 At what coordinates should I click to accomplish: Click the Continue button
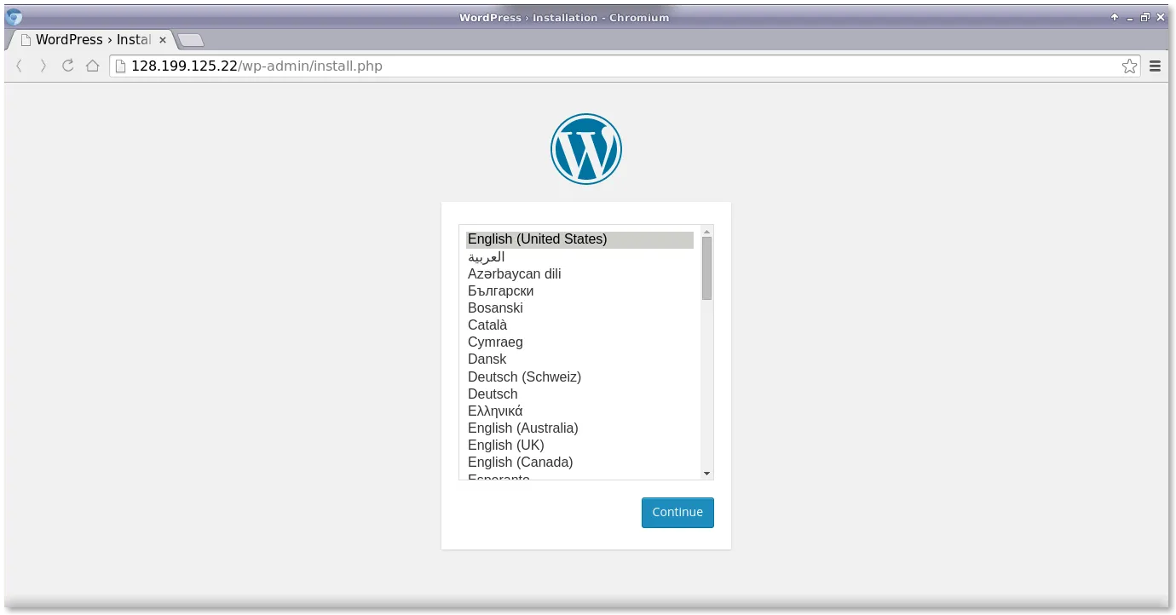(677, 512)
